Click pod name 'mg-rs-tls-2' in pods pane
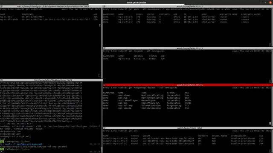This screenshot has height=153, width=273. point(125,22)
